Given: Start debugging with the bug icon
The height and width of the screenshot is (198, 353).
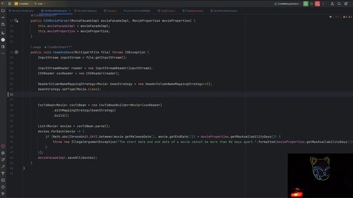Looking at the screenshot, I should tap(312, 4).
